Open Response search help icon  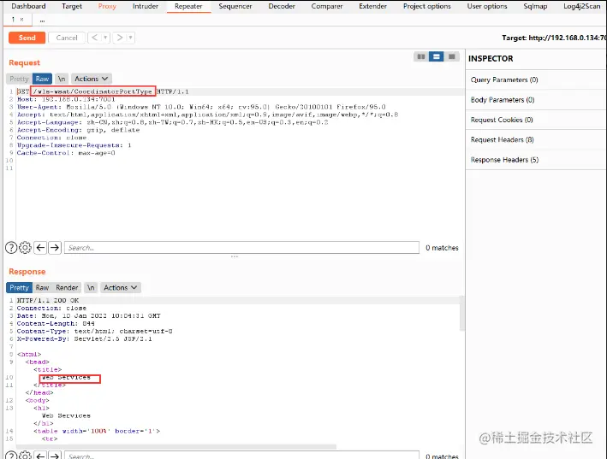(x=11, y=455)
